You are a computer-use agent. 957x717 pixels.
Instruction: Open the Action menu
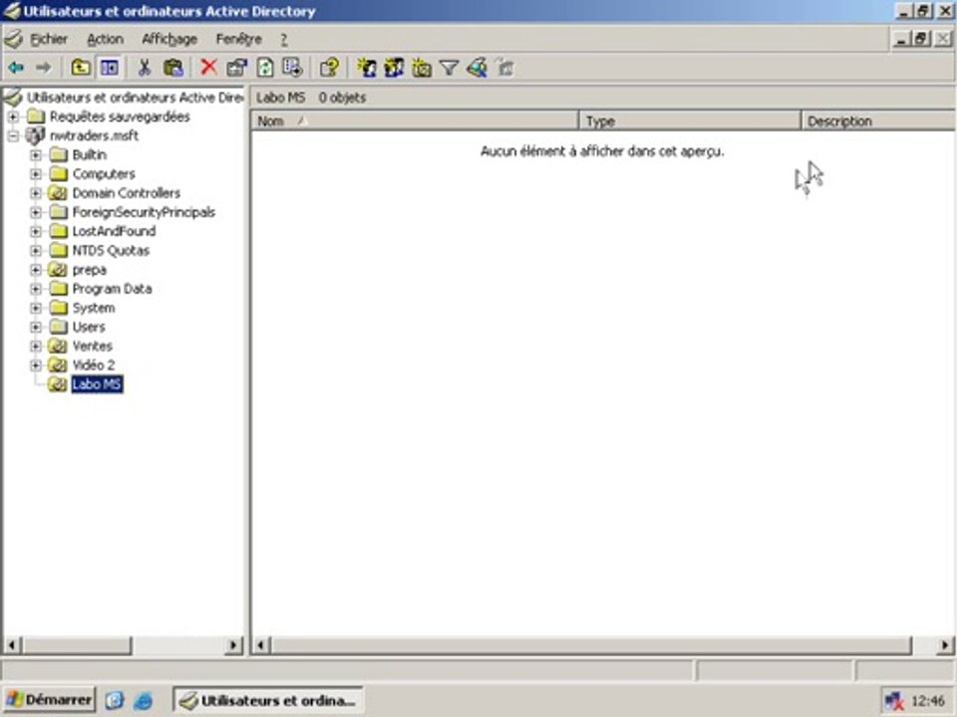(105, 39)
